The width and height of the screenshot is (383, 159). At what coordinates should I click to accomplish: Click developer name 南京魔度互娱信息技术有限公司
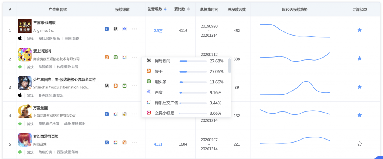pos(56,59)
